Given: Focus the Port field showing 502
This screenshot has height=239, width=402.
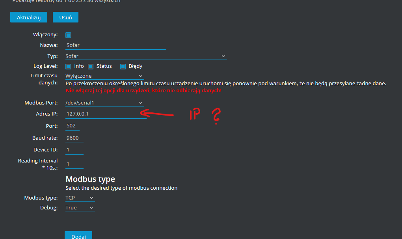Looking at the screenshot, I should click(x=73, y=126).
